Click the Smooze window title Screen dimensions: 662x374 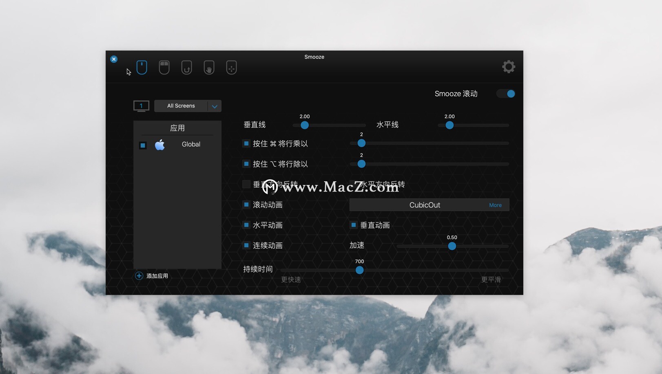(314, 57)
